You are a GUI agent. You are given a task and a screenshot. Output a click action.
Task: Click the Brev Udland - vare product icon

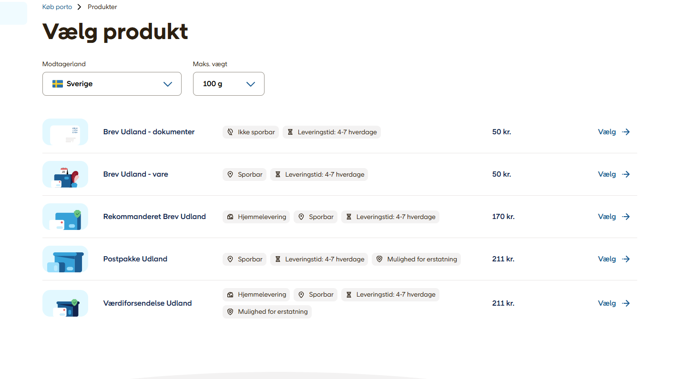pyautogui.click(x=65, y=174)
